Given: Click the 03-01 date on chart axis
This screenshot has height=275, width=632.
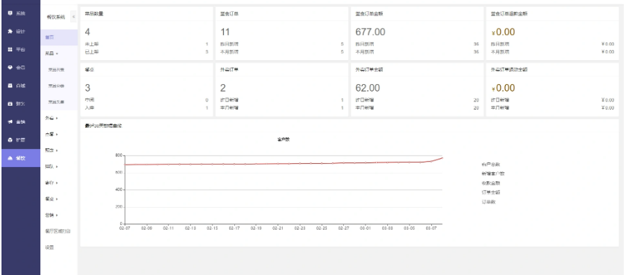Looking at the screenshot, I should coord(366,228).
